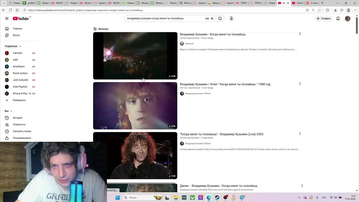Open File Explorer from the taskbar
The height and width of the screenshot is (202, 359).
[x=176, y=198]
